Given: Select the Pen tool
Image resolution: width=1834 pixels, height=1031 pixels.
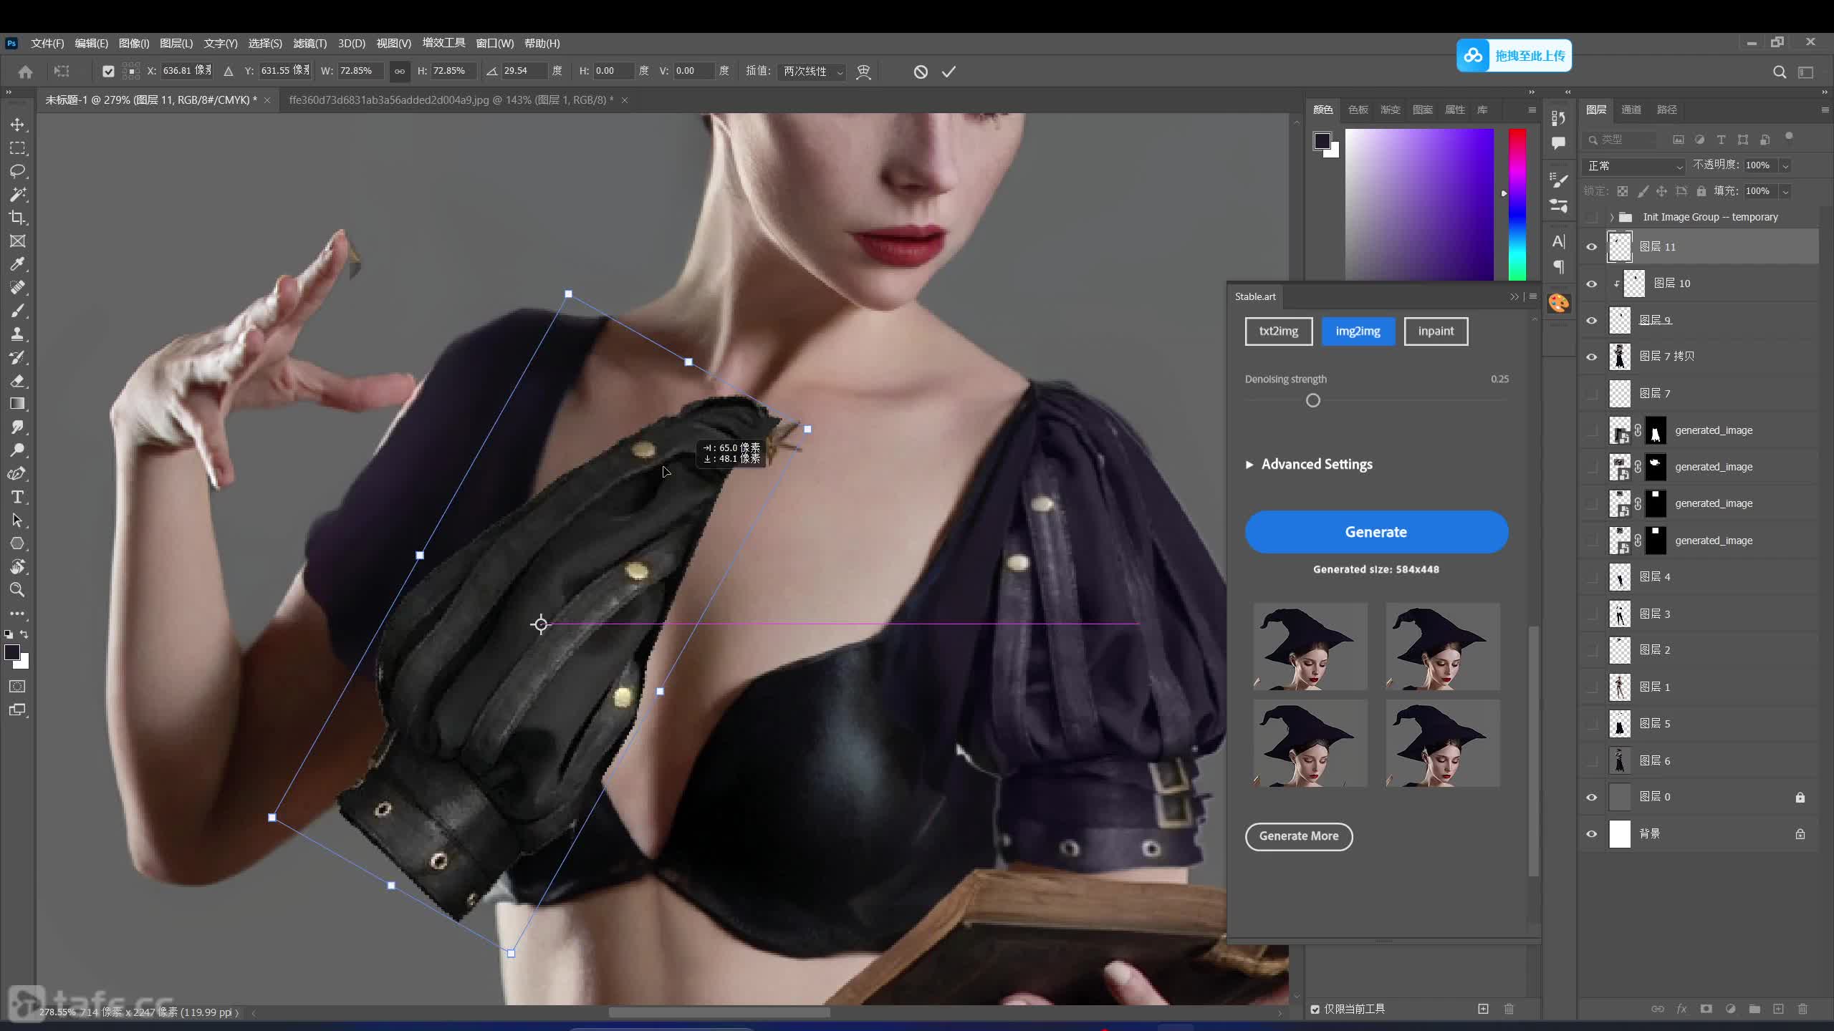Looking at the screenshot, I should (17, 474).
